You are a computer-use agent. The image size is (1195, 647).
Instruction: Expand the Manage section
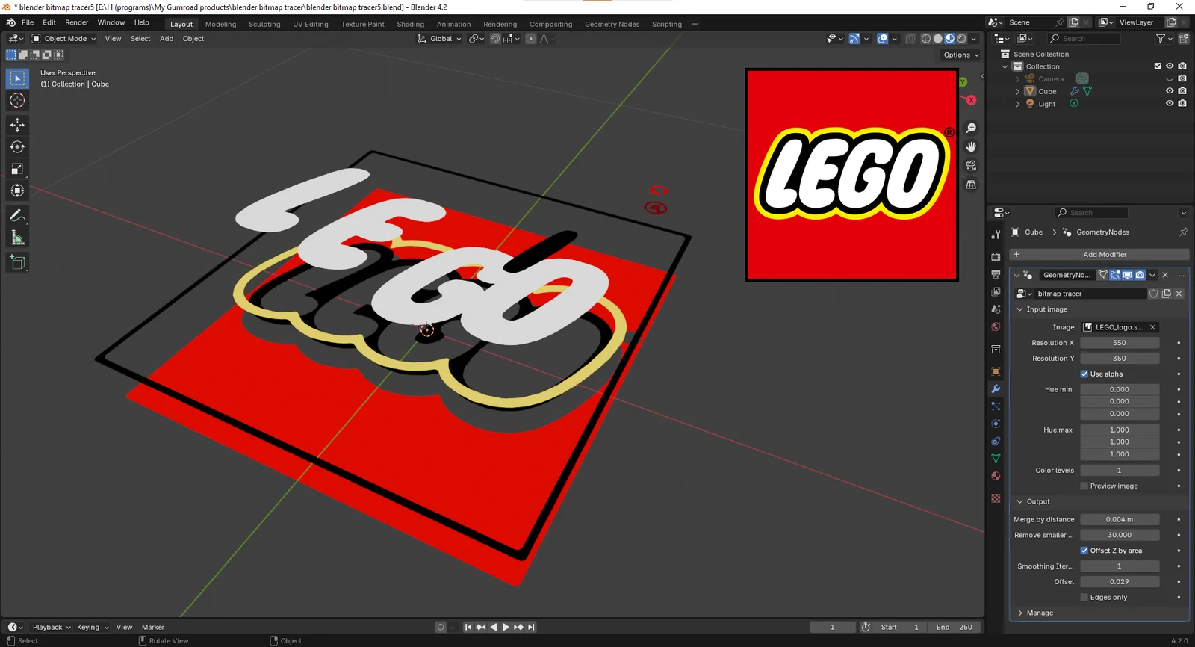1039,613
